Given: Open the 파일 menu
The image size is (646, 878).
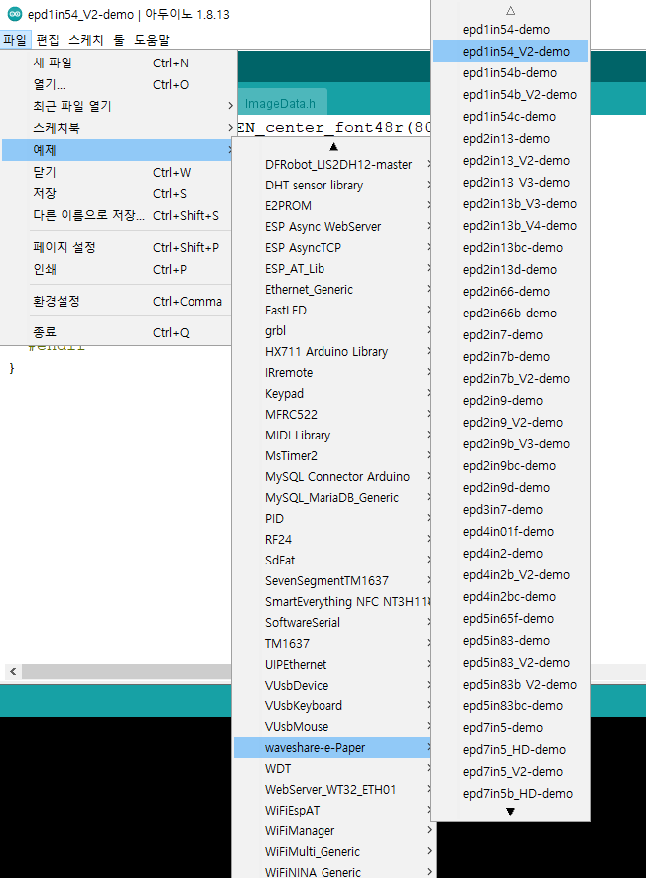Looking at the screenshot, I should click(x=15, y=40).
